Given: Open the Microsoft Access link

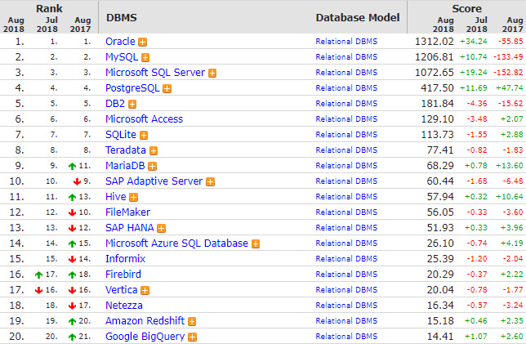Looking at the screenshot, I should (x=145, y=119).
